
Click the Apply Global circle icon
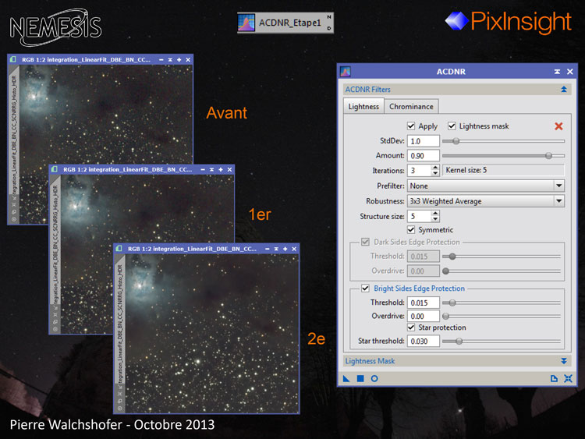tap(374, 379)
